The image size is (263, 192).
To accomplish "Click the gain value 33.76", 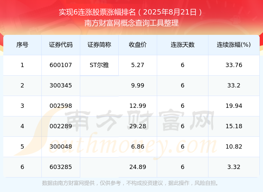I will coord(234,65).
